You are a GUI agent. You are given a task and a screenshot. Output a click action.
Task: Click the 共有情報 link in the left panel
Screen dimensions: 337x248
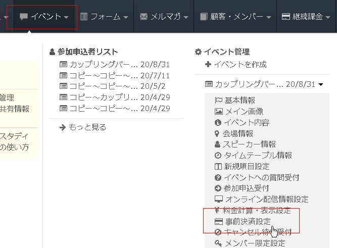pos(15,109)
